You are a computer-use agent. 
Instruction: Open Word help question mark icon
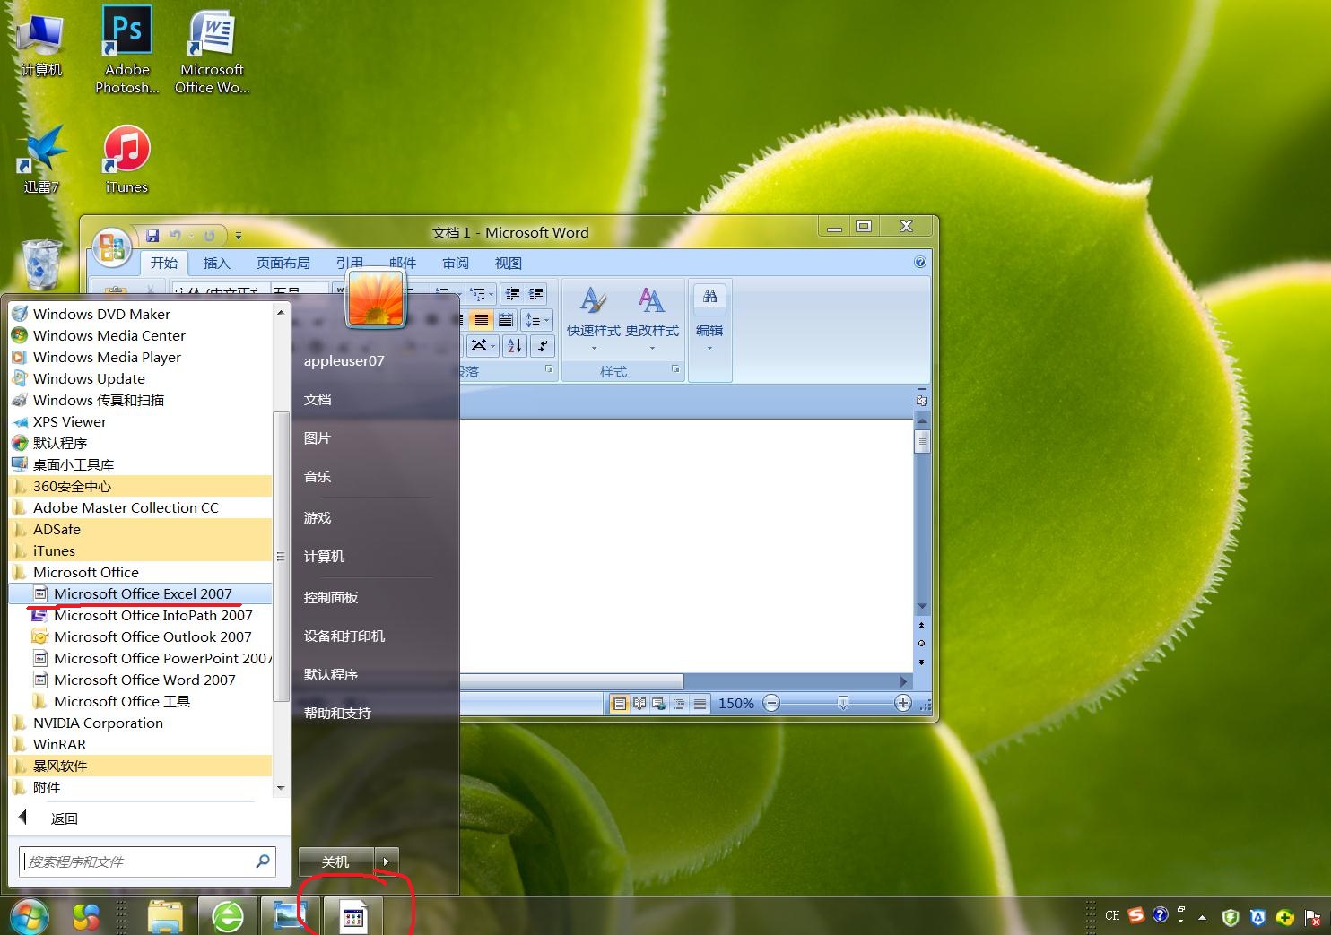pos(919,263)
